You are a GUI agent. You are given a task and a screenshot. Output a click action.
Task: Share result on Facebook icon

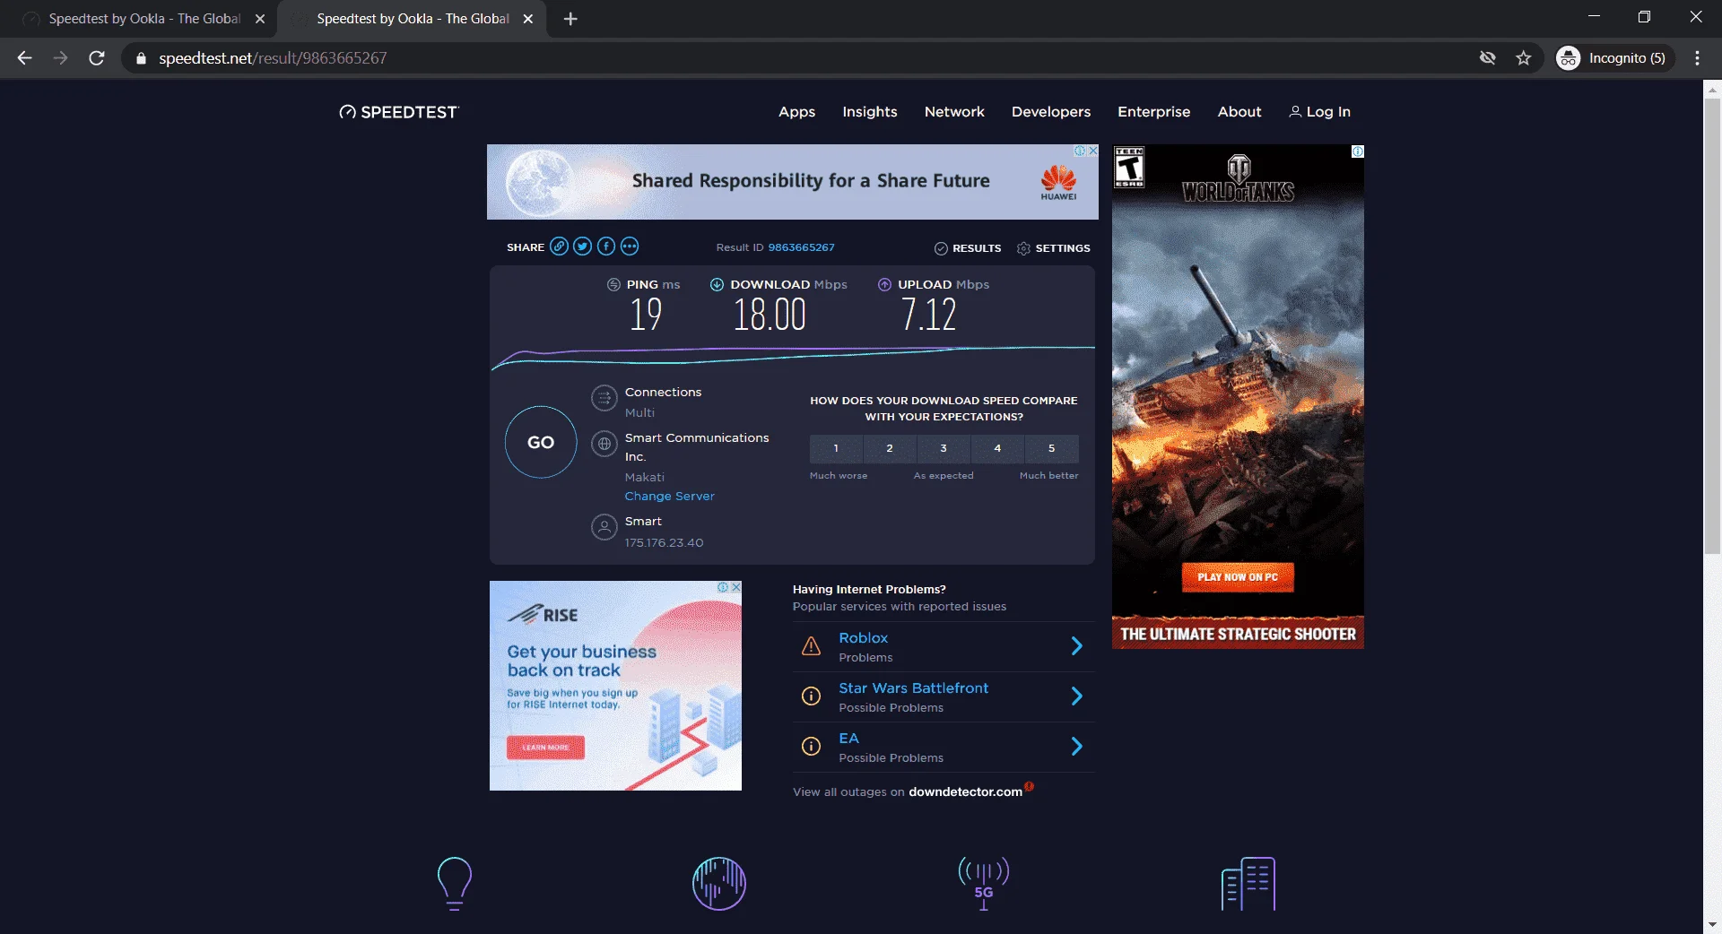pos(606,246)
